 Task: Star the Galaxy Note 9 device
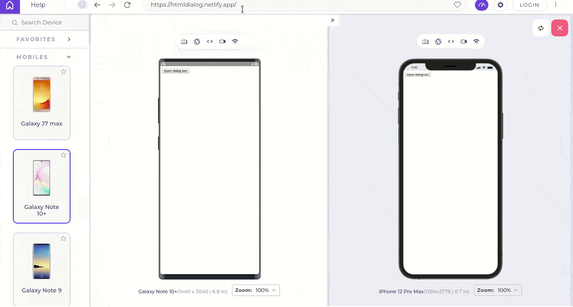[63, 238]
